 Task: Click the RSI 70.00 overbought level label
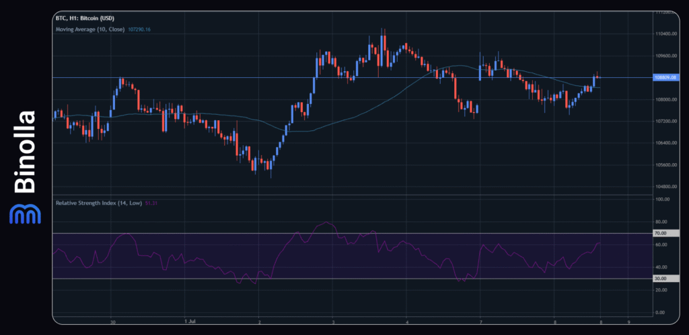point(660,233)
